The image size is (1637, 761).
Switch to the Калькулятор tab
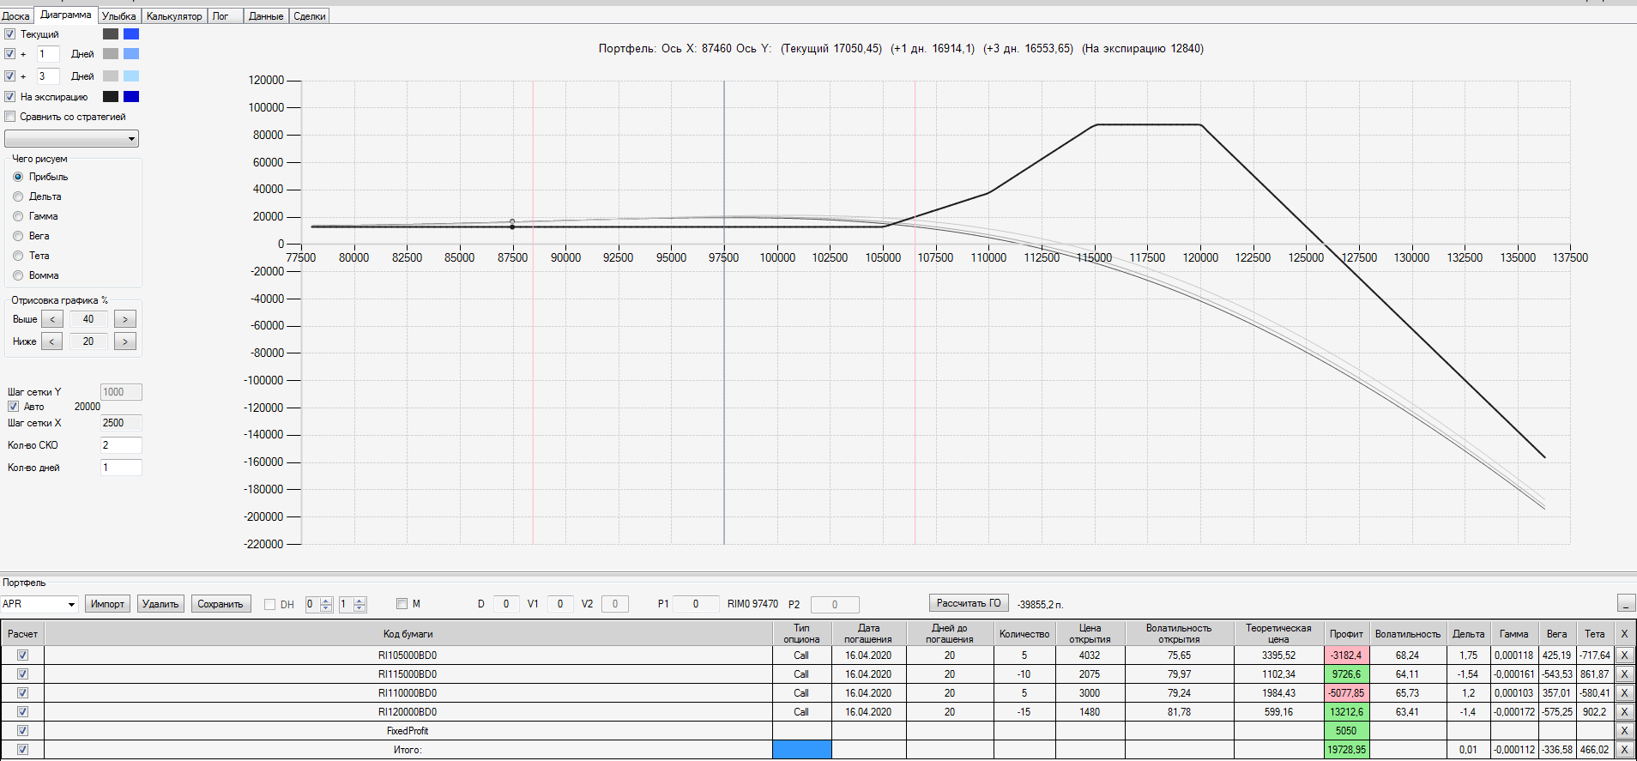tap(174, 16)
